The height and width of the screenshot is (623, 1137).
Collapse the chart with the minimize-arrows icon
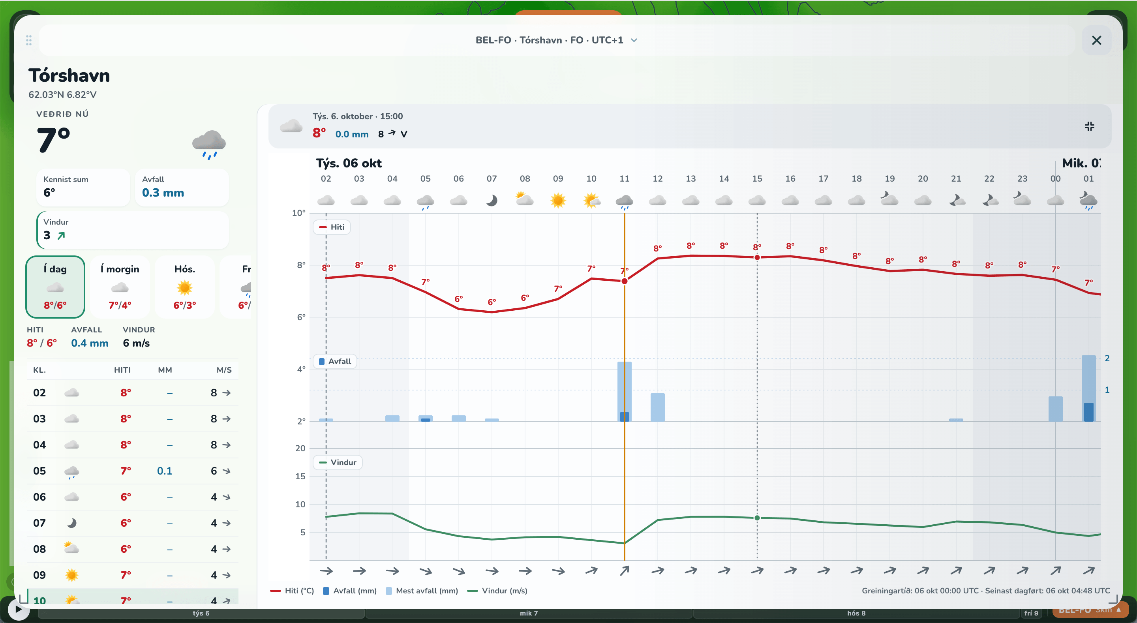tap(1089, 127)
